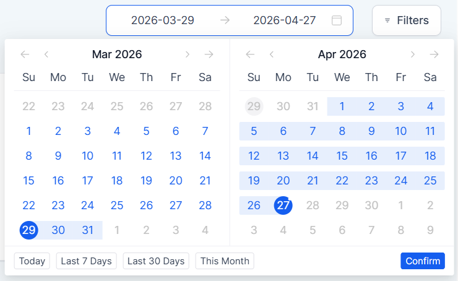Viewport: 458px width, 281px height.
Task: Go to previous month in April panel
Action: pos(272,54)
